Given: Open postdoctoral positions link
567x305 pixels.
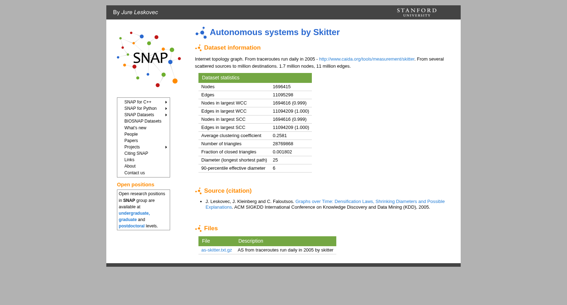Looking at the screenshot, I should click(131, 226).
